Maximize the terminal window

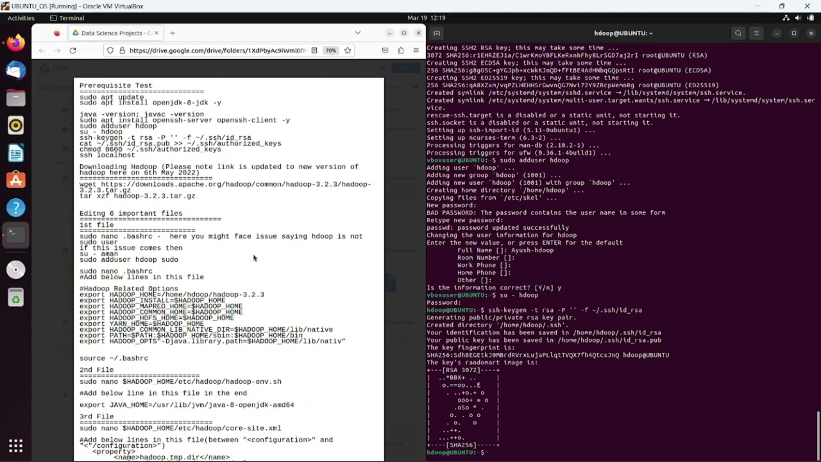coord(793,33)
